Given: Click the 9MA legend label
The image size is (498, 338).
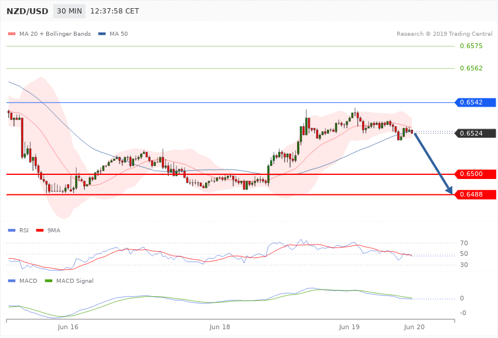Looking at the screenshot, I should point(54,230).
